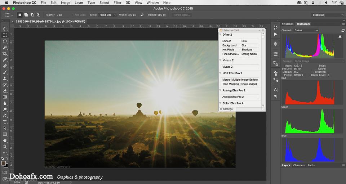
Task: Select the Zoom tool
Action: click(x=5, y=147)
